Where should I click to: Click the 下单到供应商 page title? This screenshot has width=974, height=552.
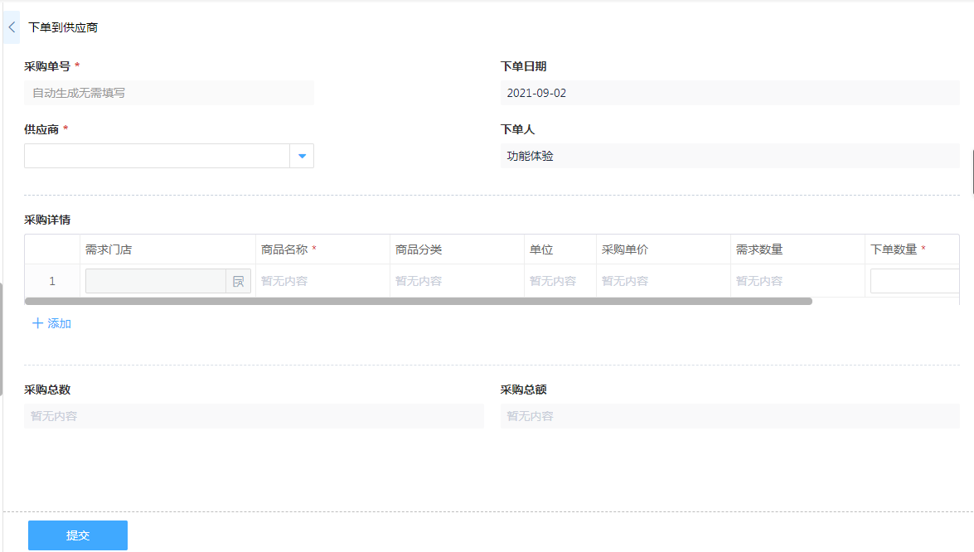63,27
